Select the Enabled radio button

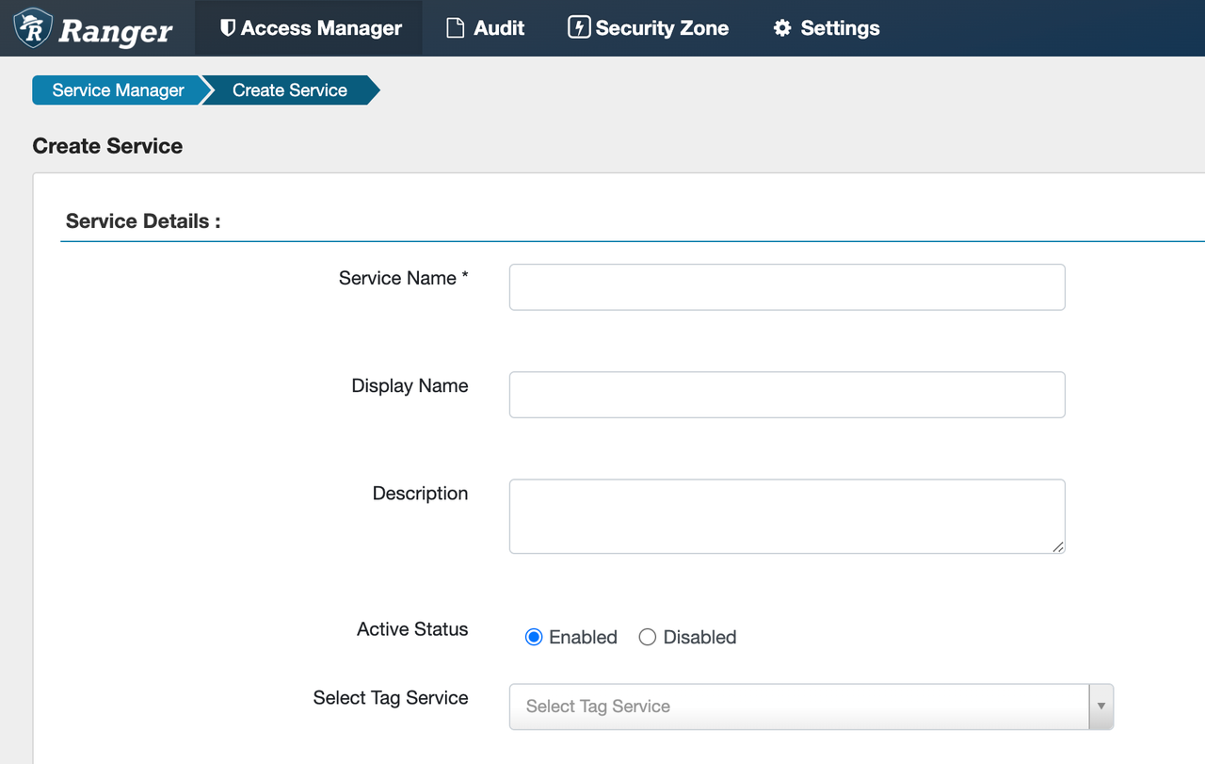[534, 637]
